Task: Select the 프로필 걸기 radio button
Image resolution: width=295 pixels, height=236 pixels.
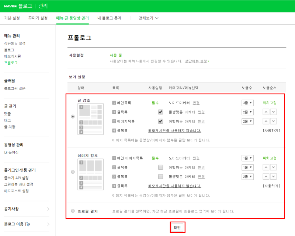Action: click(x=73, y=211)
